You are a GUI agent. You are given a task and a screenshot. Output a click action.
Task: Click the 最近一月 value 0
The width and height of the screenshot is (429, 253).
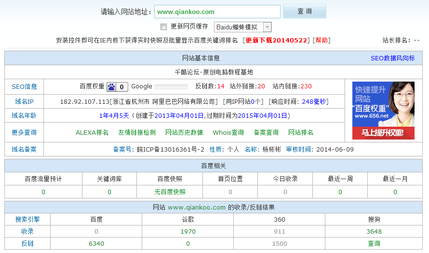coord(395,192)
